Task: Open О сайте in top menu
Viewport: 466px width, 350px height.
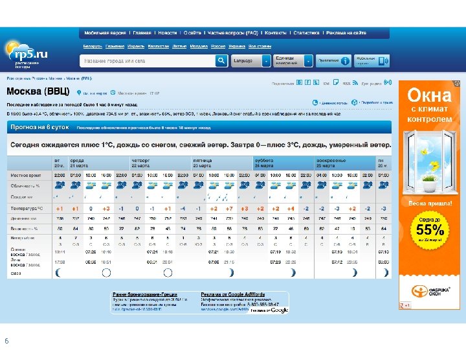Action: [192, 33]
